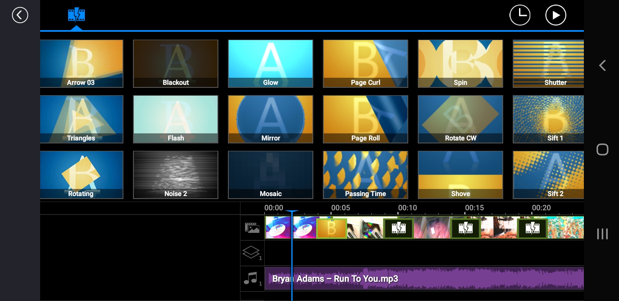Select the music track icon
Image resolution: width=619 pixels, height=301 pixels.
click(x=252, y=278)
